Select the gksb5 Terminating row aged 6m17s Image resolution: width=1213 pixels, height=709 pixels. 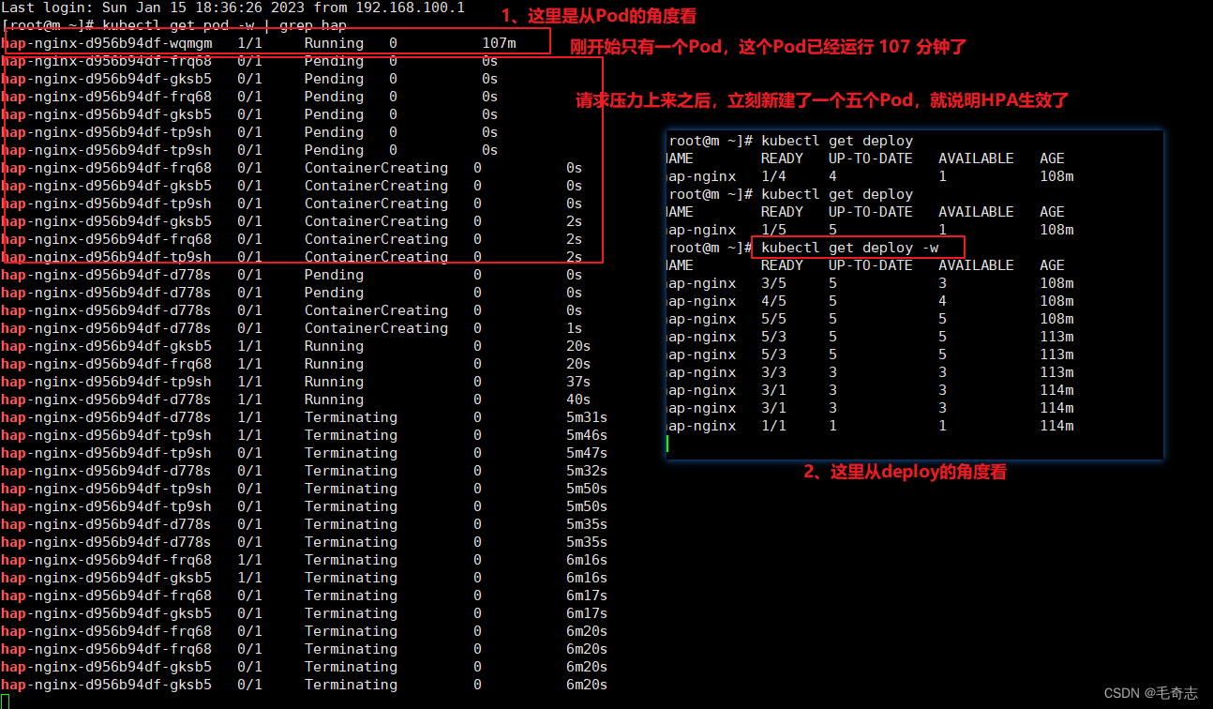coord(304,613)
